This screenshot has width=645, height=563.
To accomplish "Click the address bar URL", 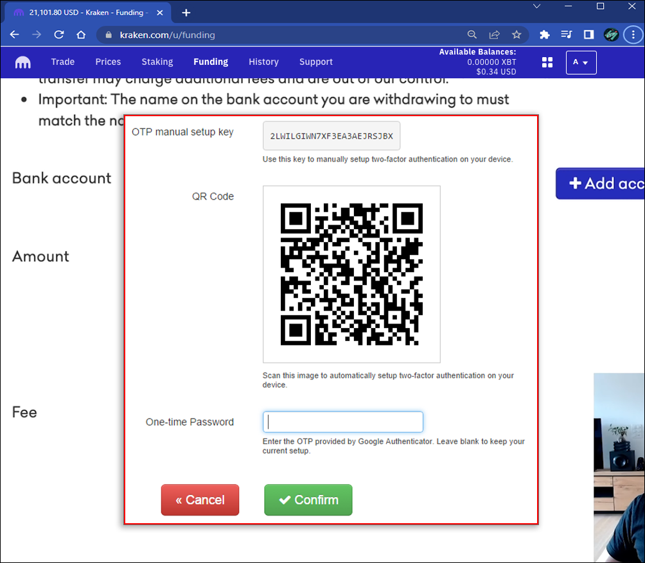I will 168,35.
